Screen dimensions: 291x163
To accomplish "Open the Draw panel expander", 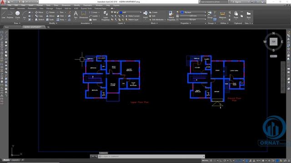I will coord(17,23).
